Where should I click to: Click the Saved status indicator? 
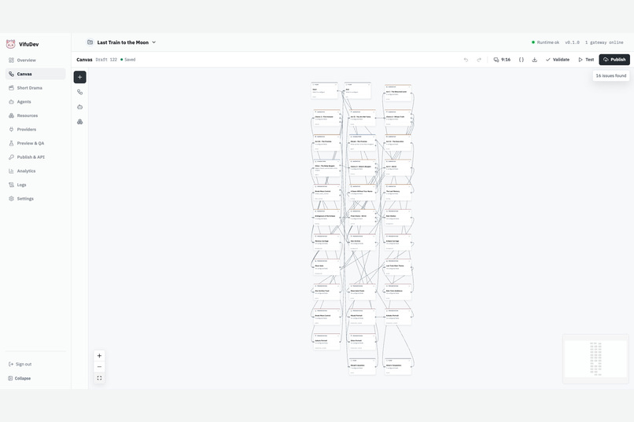[128, 60]
